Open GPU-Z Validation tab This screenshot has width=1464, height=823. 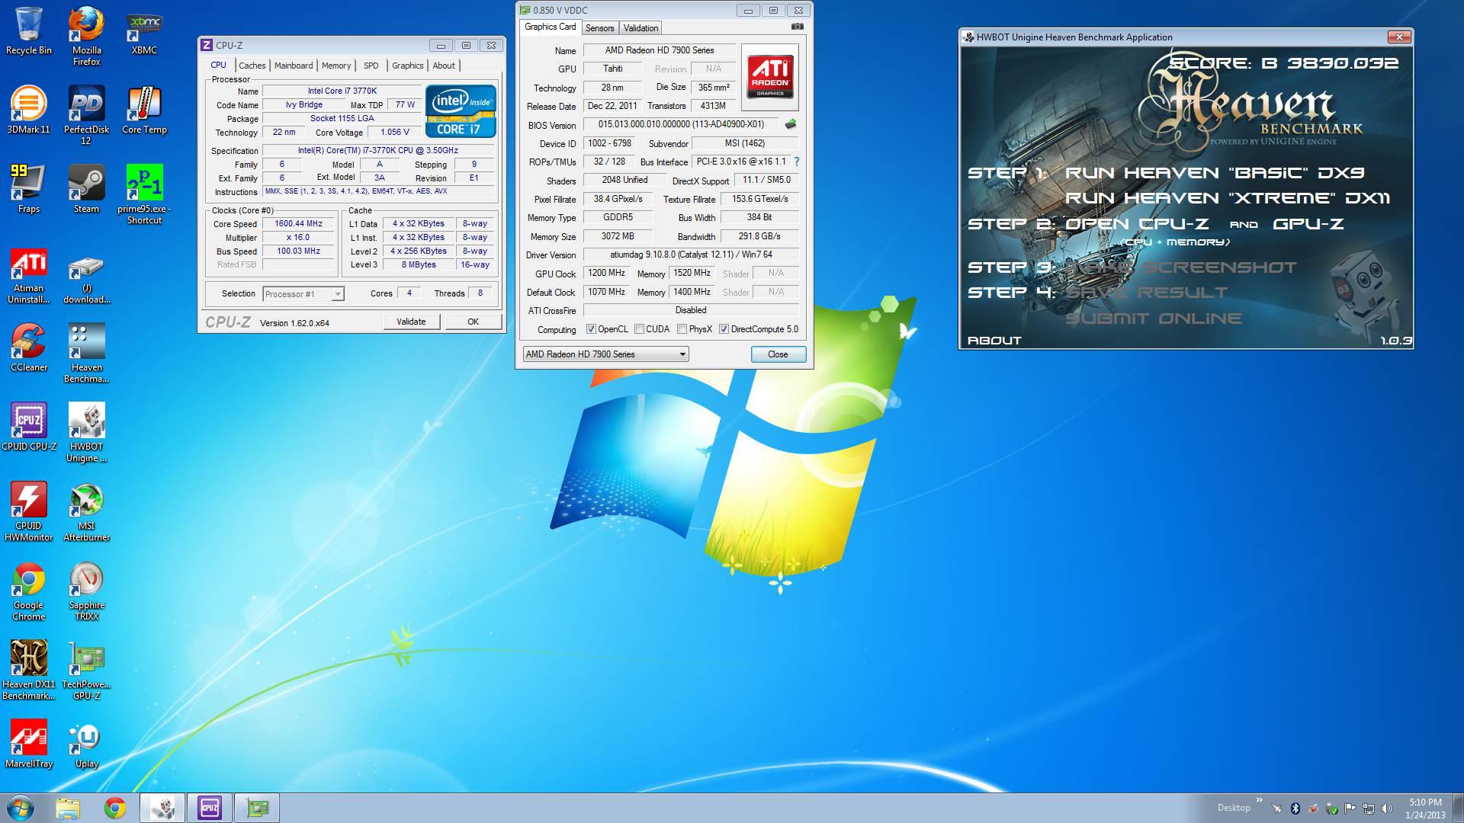coord(640,28)
